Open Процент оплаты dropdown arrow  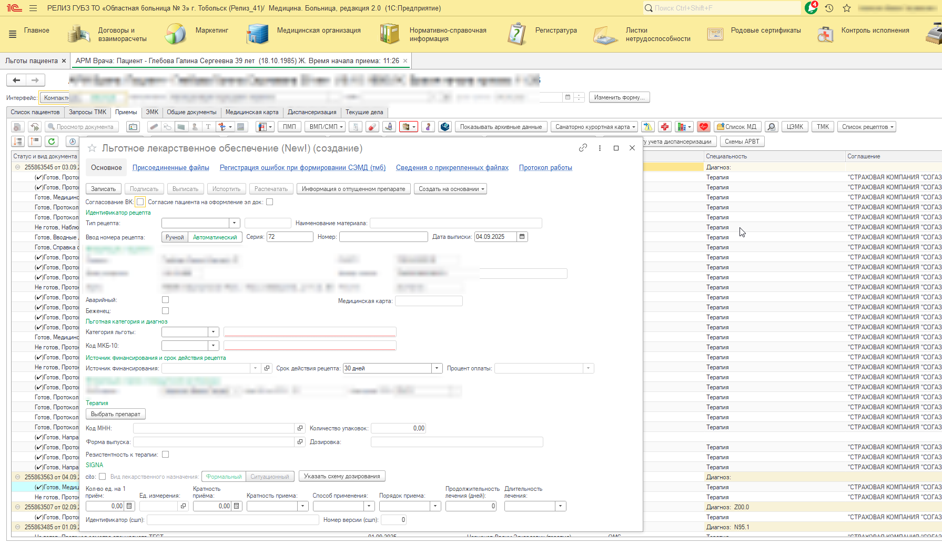click(588, 368)
